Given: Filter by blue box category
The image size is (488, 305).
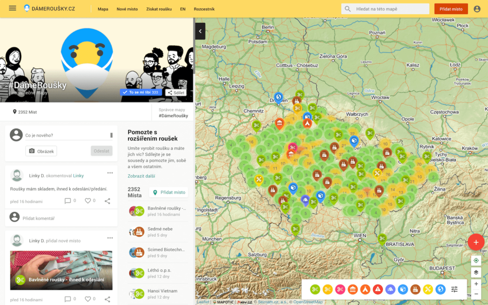Looking at the screenshot, I should click(403, 289).
